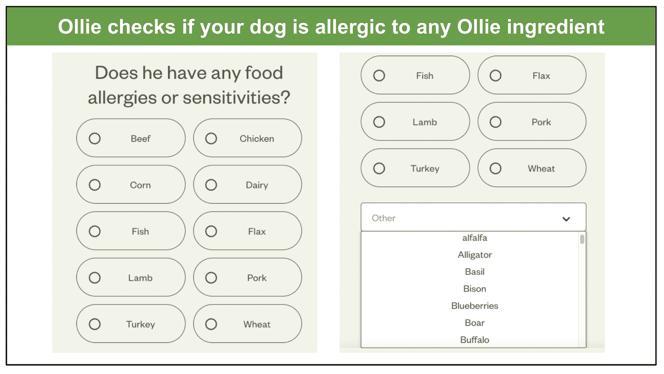Select Blueberries from the ingredient list
The width and height of the screenshot is (664, 374).
coord(475,306)
